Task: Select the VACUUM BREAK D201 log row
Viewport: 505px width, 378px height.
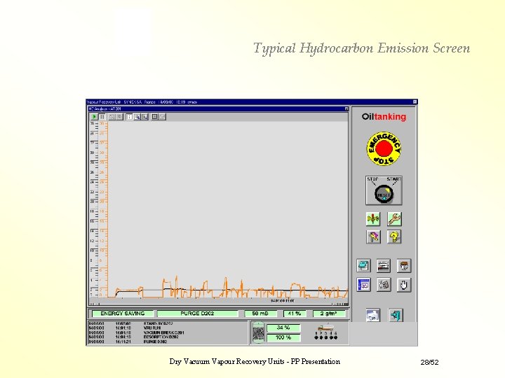Action: point(168,332)
